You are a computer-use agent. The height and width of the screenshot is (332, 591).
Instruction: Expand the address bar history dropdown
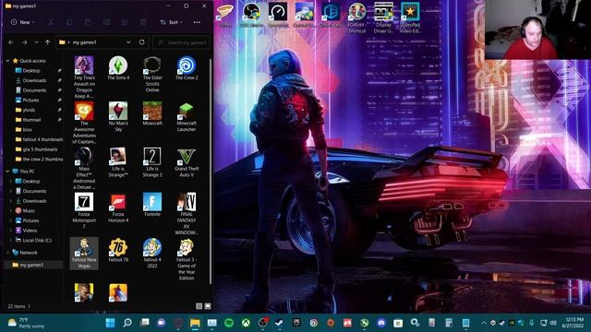tap(128, 42)
